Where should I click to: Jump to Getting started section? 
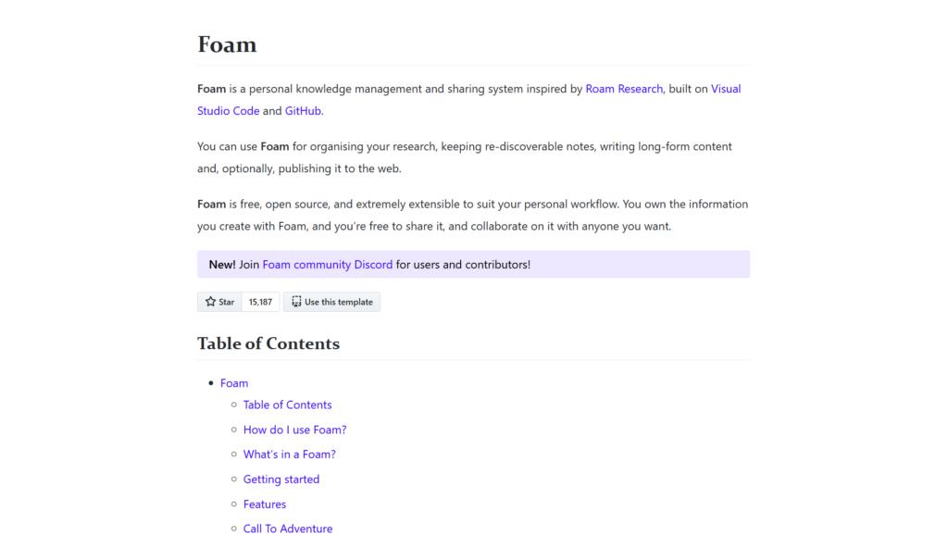pyautogui.click(x=281, y=479)
